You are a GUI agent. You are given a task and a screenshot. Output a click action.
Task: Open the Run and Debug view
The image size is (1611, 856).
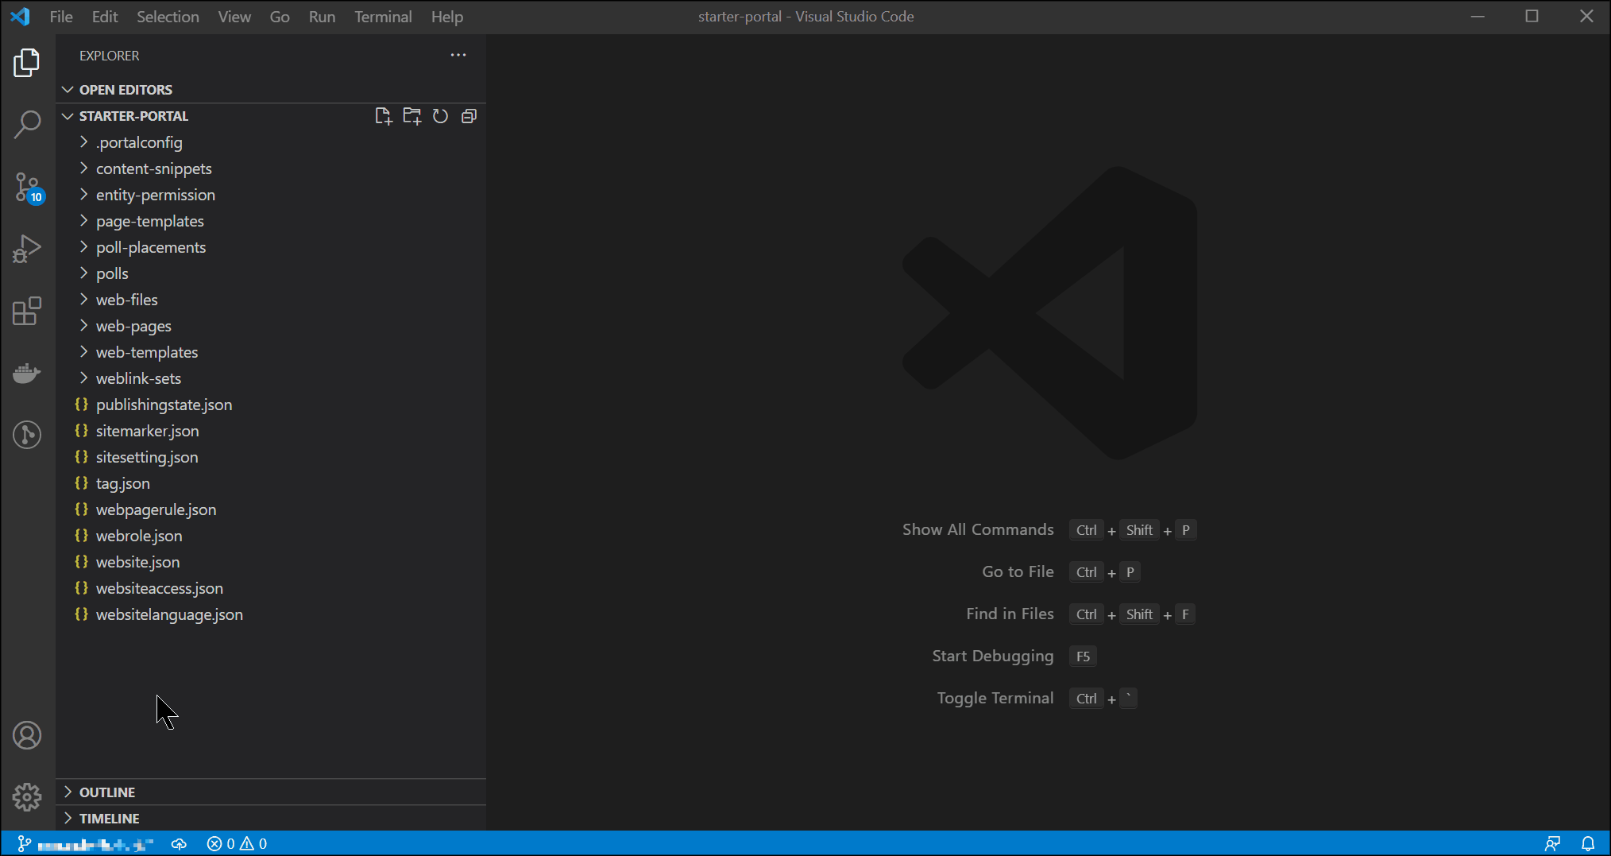click(x=27, y=249)
